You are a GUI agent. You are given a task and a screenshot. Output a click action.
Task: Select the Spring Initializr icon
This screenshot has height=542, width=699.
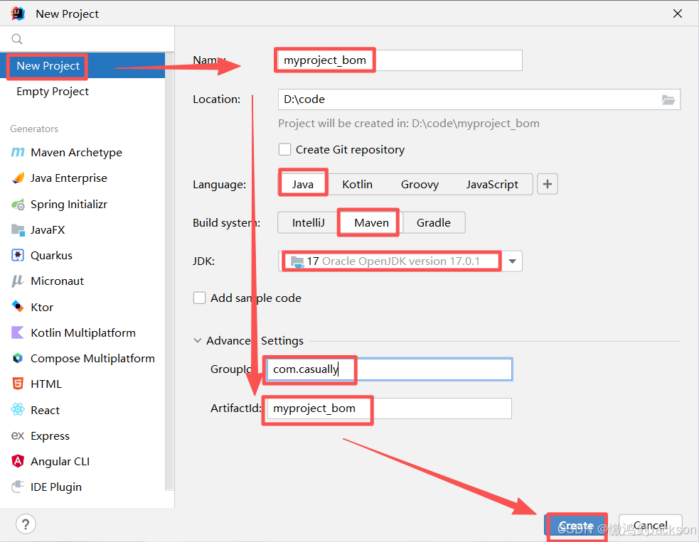coord(18,205)
